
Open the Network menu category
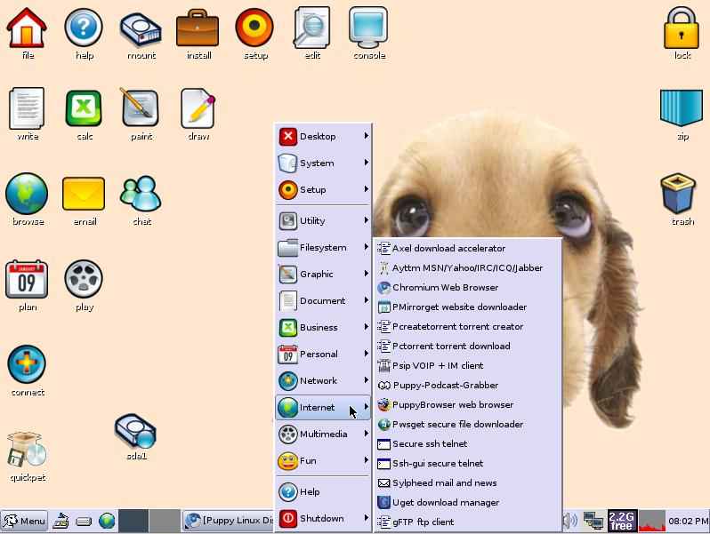323,380
